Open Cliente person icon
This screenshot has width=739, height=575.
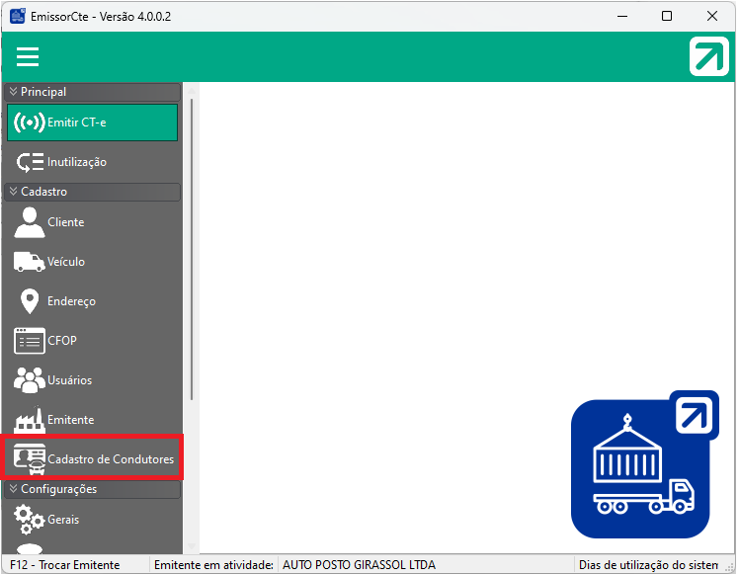pyautogui.click(x=30, y=222)
